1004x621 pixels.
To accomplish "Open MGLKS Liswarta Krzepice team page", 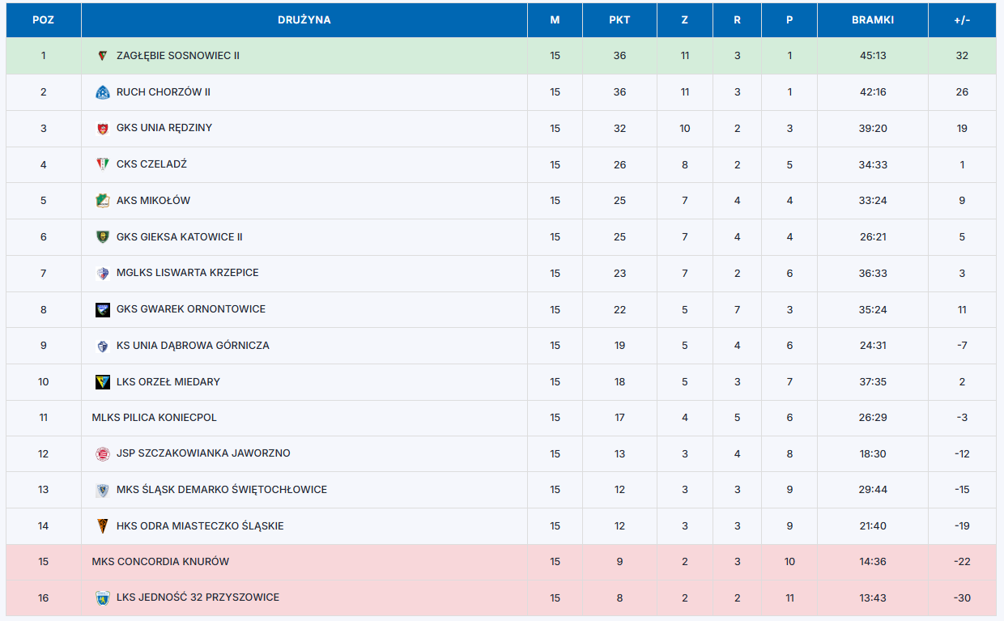I will click(x=187, y=273).
